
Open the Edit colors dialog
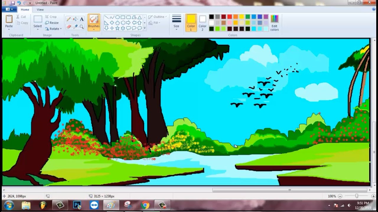point(274,23)
